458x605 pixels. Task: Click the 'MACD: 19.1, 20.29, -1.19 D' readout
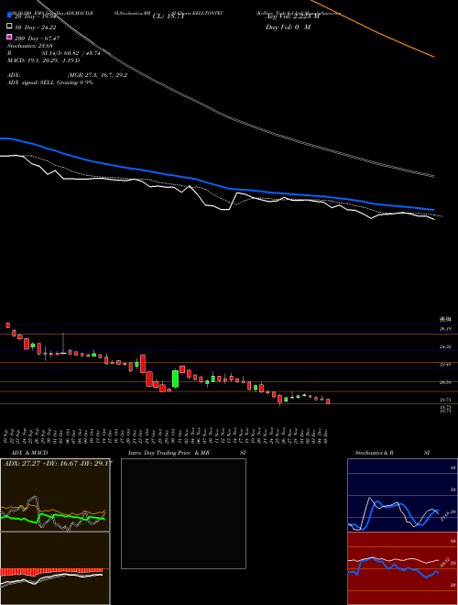pyautogui.click(x=44, y=60)
